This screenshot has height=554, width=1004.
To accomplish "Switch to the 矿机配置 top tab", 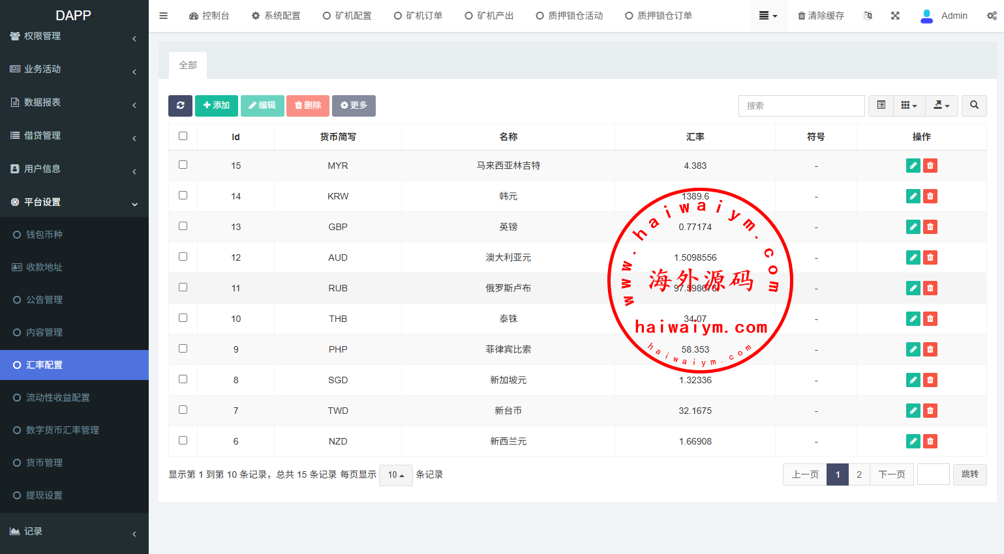I will tap(347, 16).
